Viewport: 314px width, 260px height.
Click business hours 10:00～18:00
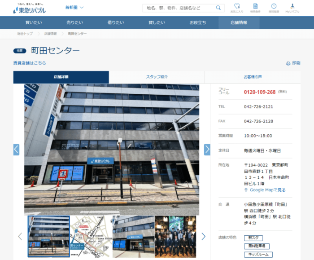tap(258, 136)
